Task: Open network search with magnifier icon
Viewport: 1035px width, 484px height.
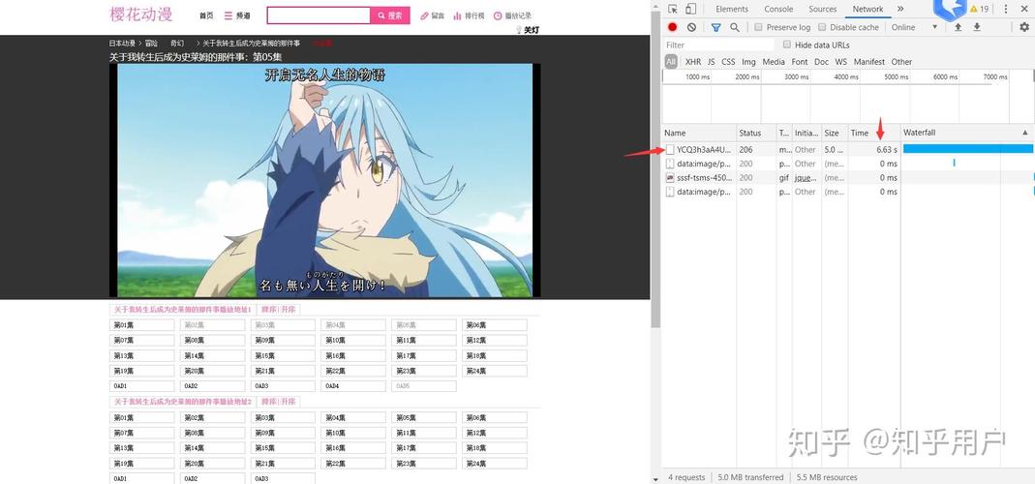Action: point(735,27)
